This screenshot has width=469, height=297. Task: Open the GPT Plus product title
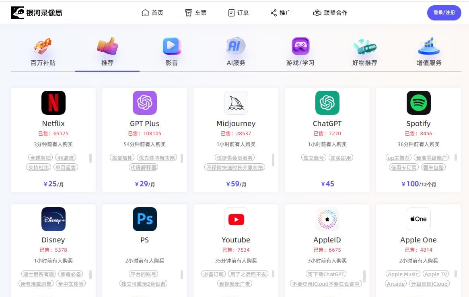point(145,124)
